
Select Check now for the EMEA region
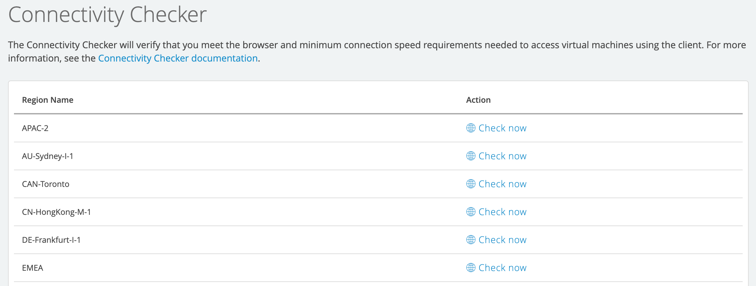502,268
